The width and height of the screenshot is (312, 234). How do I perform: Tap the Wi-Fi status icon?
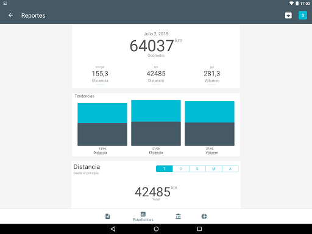(291, 3)
